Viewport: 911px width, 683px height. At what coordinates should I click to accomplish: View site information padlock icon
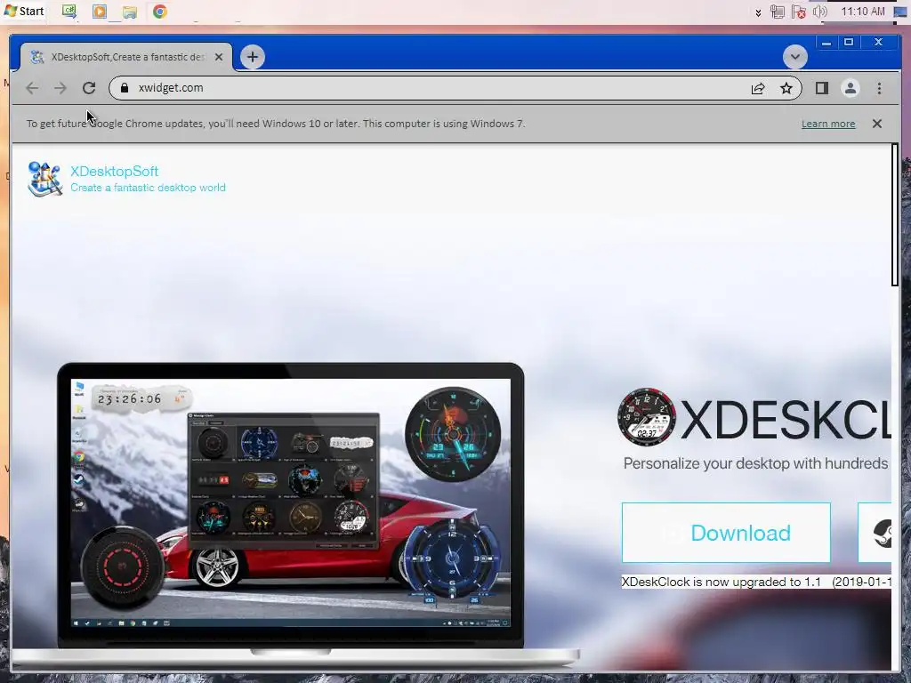click(x=124, y=88)
